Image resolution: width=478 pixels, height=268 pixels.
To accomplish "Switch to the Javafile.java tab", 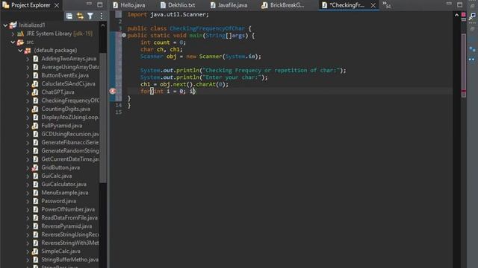I will (229, 5).
